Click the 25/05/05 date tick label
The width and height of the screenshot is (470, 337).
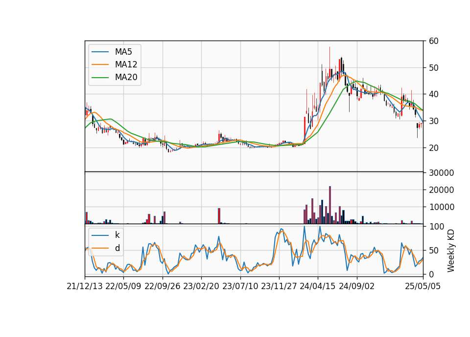pyautogui.click(x=423, y=286)
